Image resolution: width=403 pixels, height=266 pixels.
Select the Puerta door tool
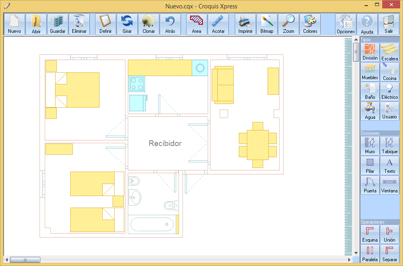[x=370, y=185]
